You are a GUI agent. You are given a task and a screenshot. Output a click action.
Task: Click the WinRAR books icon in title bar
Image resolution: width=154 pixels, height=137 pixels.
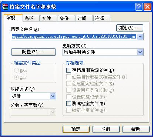(x=5, y=7)
